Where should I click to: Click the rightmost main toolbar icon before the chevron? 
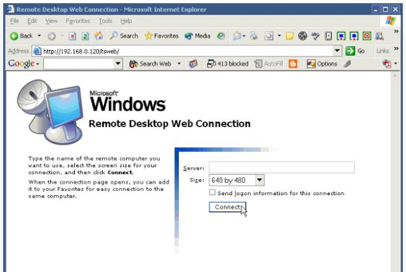tap(379, 36)
